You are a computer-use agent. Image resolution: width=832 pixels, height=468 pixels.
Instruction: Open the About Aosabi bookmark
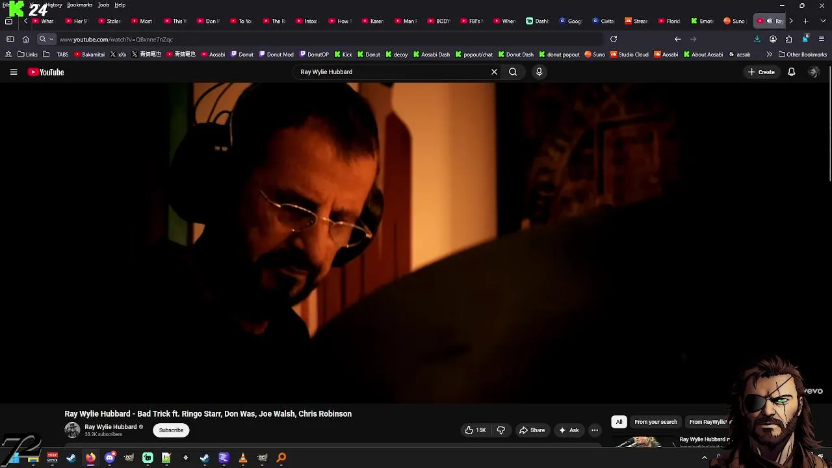point(703,55)
